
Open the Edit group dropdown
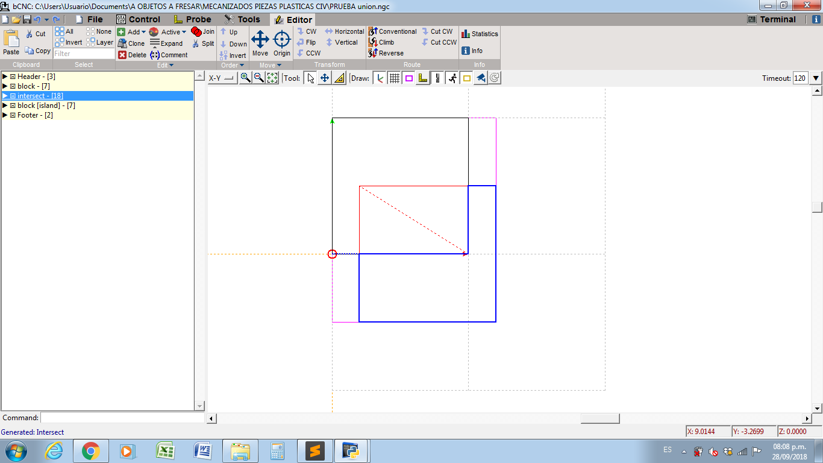[166, 65]
